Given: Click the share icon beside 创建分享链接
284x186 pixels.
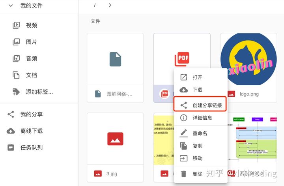Looking at the screenshot, I should 184,105.
